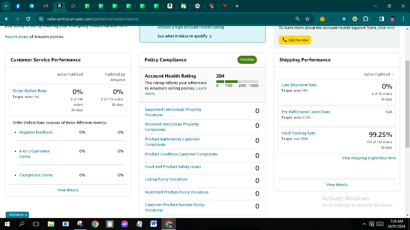
Task: Click the Account Health Rating progress bar
Action: tap(237, 81)
